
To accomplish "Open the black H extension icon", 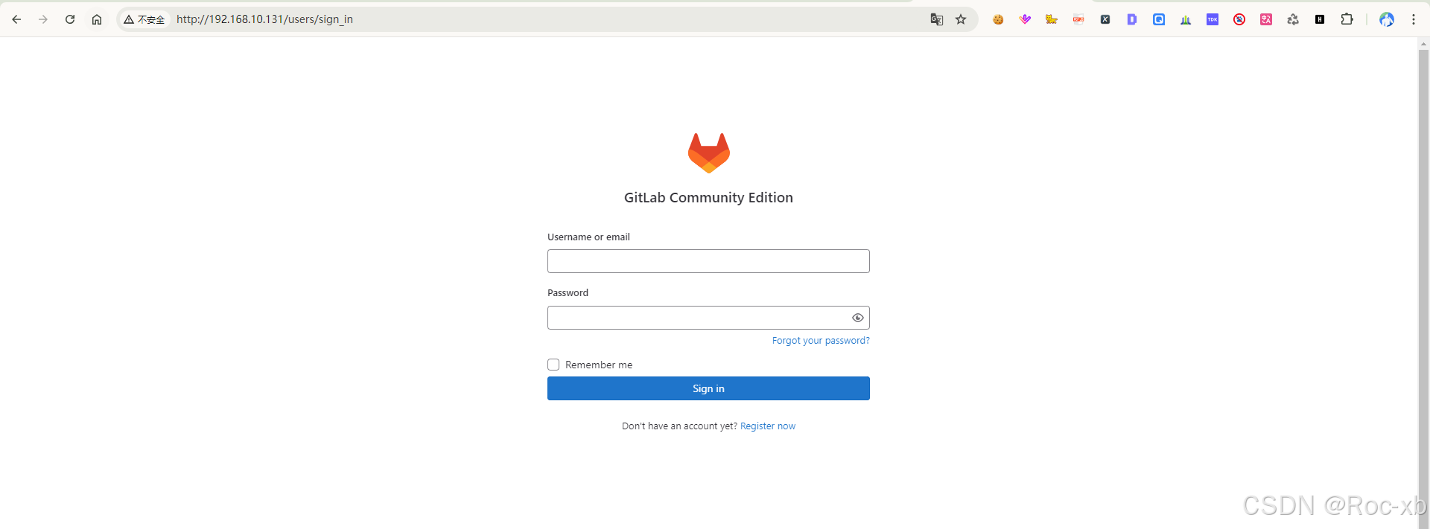I will tap(1320, 19).
